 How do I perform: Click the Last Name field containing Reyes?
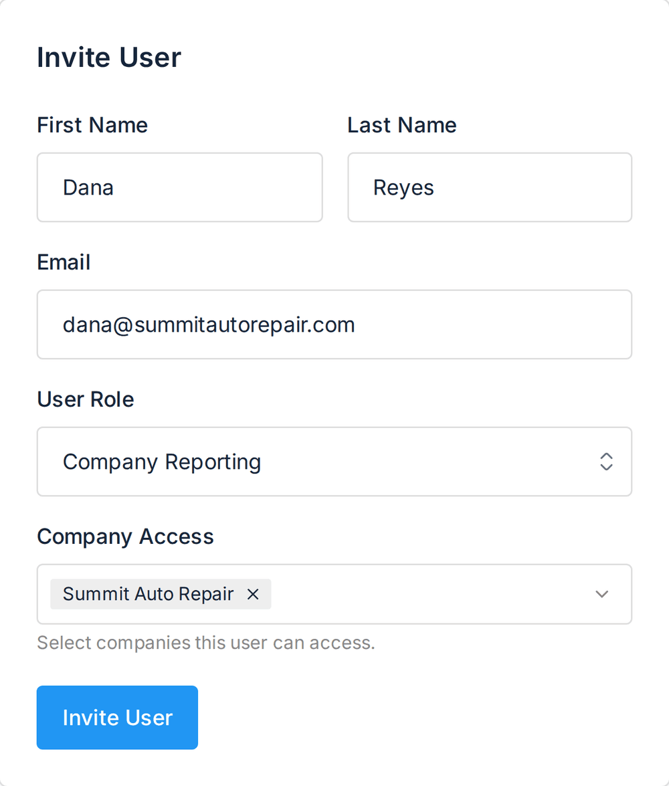point(490,187)
